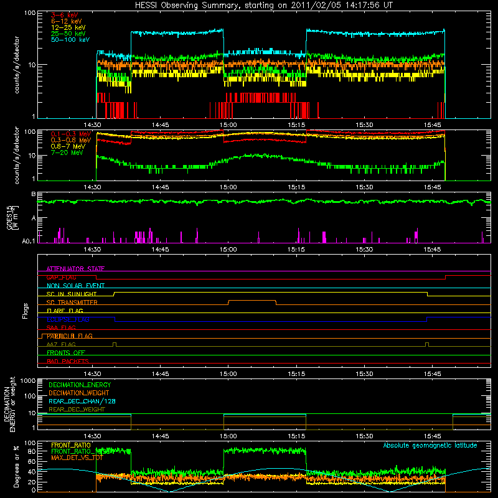498x498 pixels.
Task: Pick the 0.3-0.8 MeV legend entry
Action: click(71, 140)
